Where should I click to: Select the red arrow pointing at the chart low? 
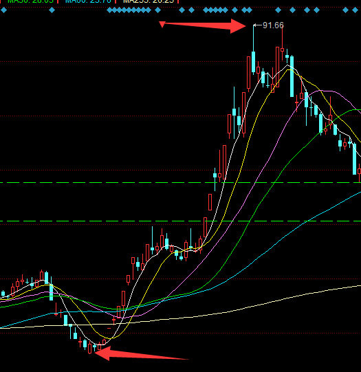tap(142, 354)
